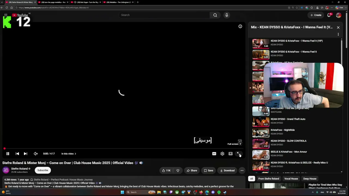Viewport: 349px width, 196px height.
Task: Click the taskbar Search box
Action: (x=140, y=192)
